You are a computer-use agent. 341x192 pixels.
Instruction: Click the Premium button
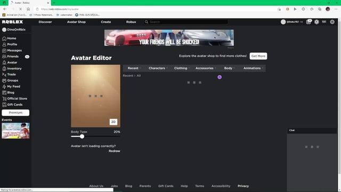15,113
